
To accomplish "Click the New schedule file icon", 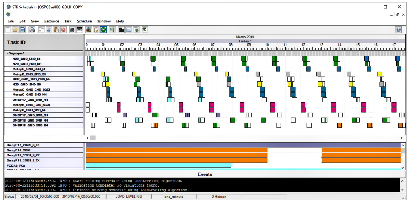I will pos(8,30).
